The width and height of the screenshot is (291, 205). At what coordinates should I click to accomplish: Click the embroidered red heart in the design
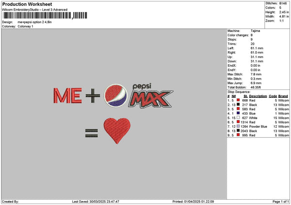[117, 131]
